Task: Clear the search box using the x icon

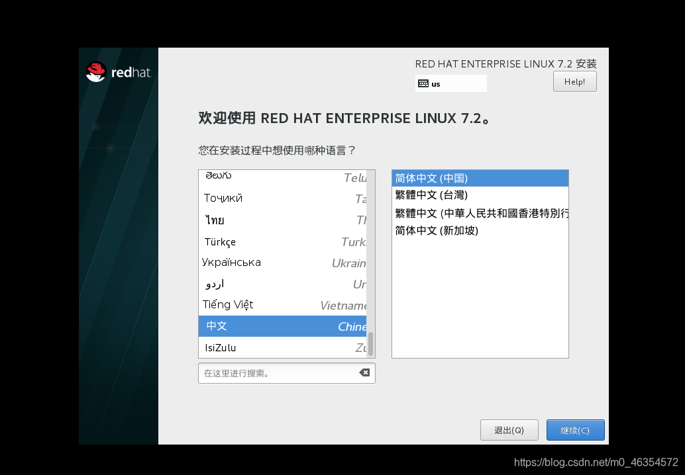Action: [364, 372]
